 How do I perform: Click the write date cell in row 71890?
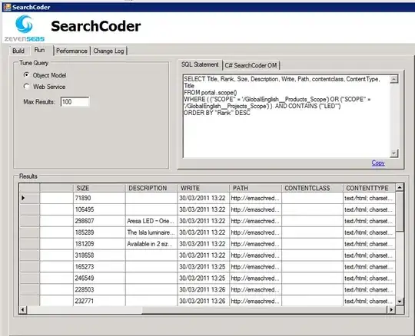pyautogui.click(x=203, y=198)
